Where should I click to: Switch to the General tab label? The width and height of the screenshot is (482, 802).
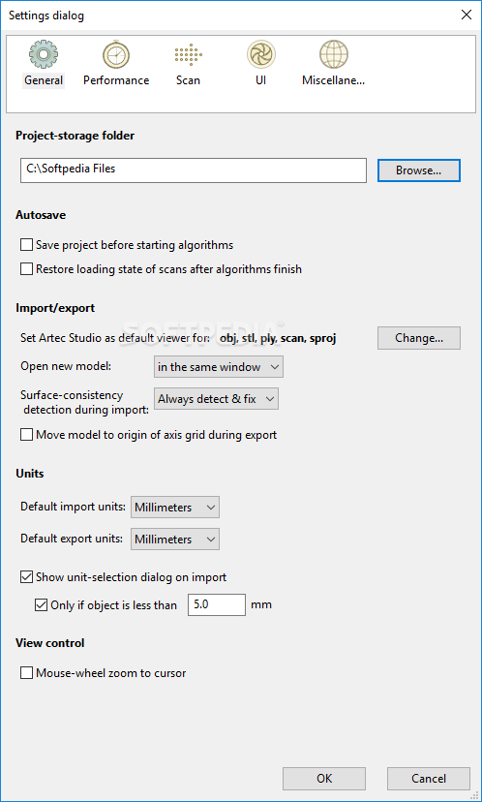(x=44, y=80)
